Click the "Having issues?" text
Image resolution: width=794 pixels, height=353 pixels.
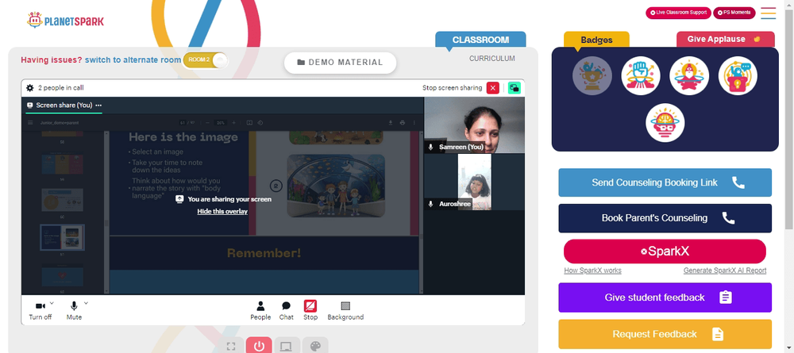(x=51, y=59)
